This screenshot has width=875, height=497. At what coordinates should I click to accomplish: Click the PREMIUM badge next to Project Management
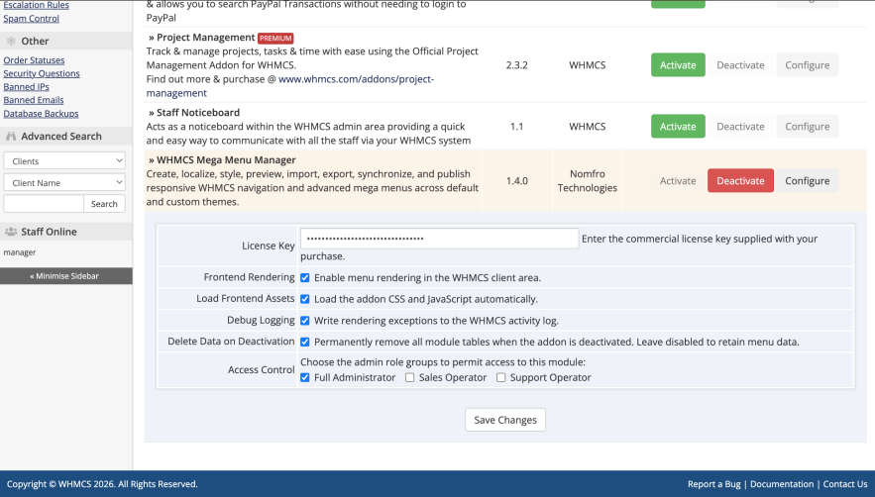275,38
